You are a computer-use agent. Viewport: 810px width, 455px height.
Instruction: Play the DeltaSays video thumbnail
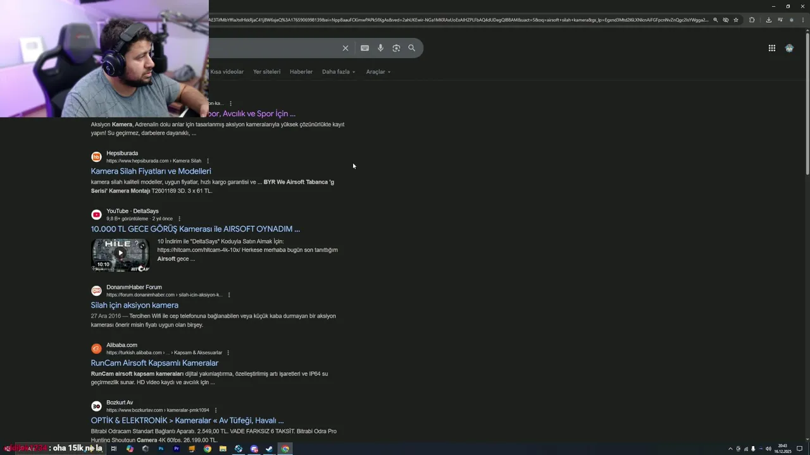point(120,255)
